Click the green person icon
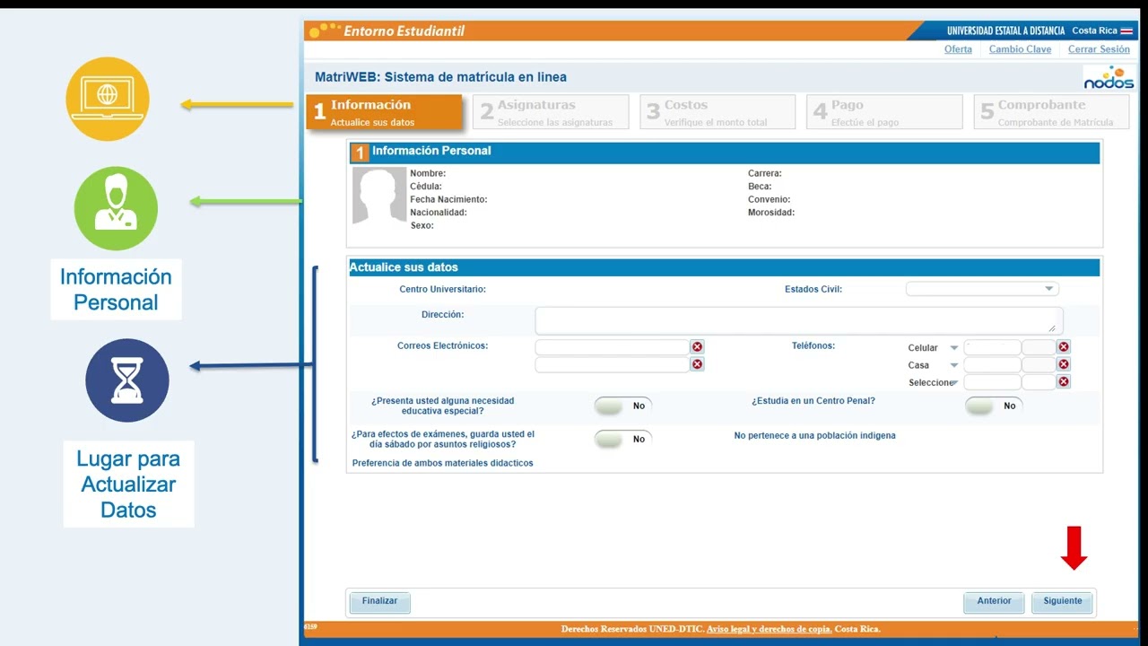The width and height of the screenshot is (1148, 646). pyautogui.click(x=116, y=208)
